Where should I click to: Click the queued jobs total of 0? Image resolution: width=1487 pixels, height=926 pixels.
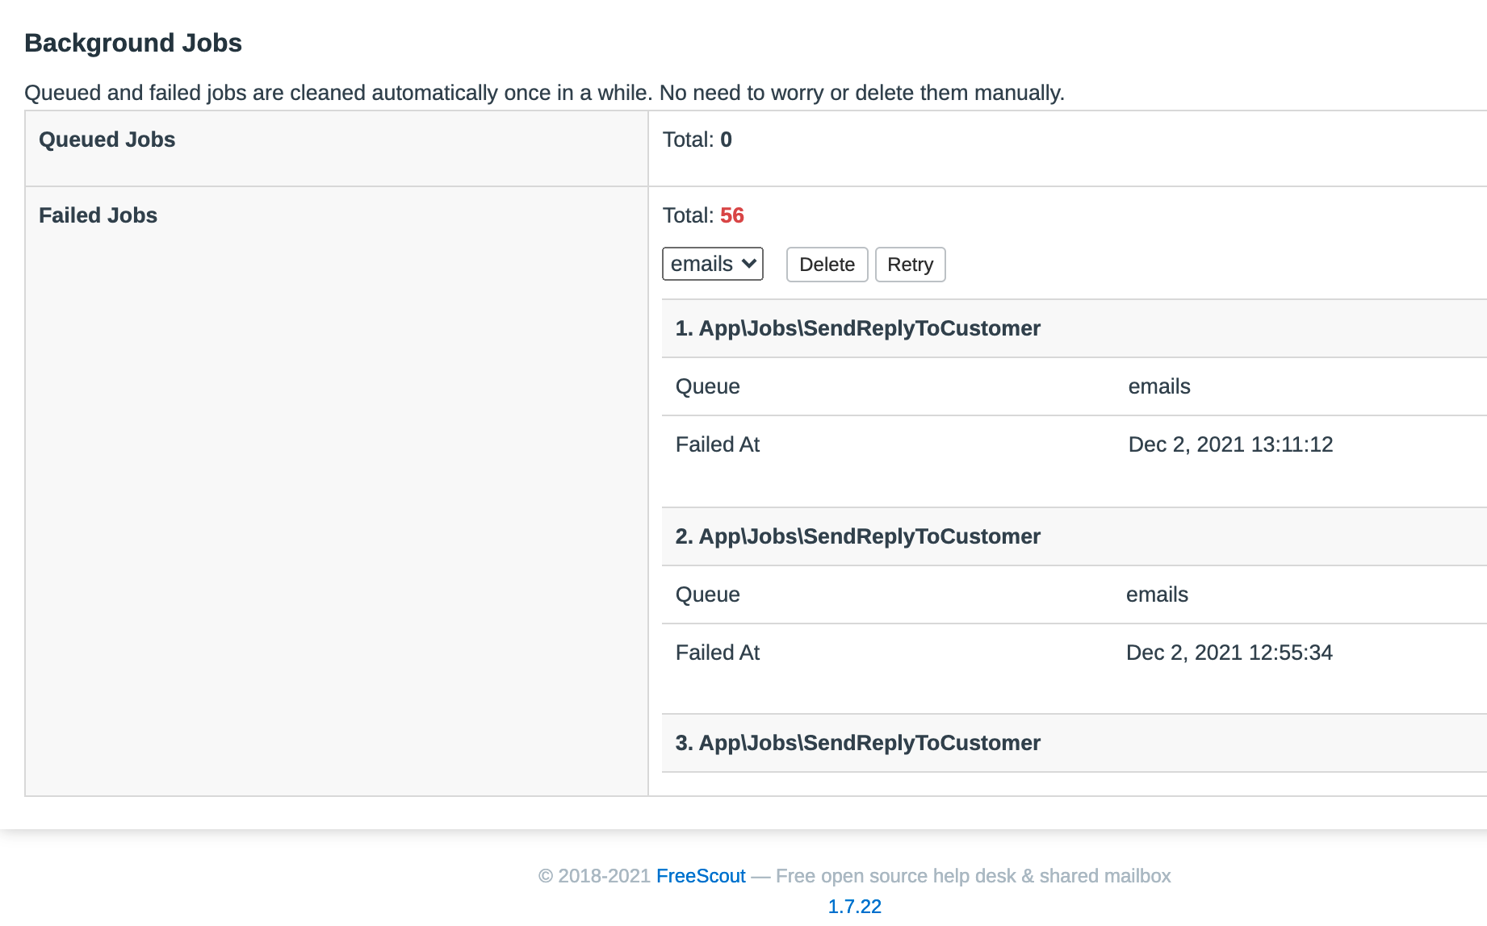(x=726, y=140)
